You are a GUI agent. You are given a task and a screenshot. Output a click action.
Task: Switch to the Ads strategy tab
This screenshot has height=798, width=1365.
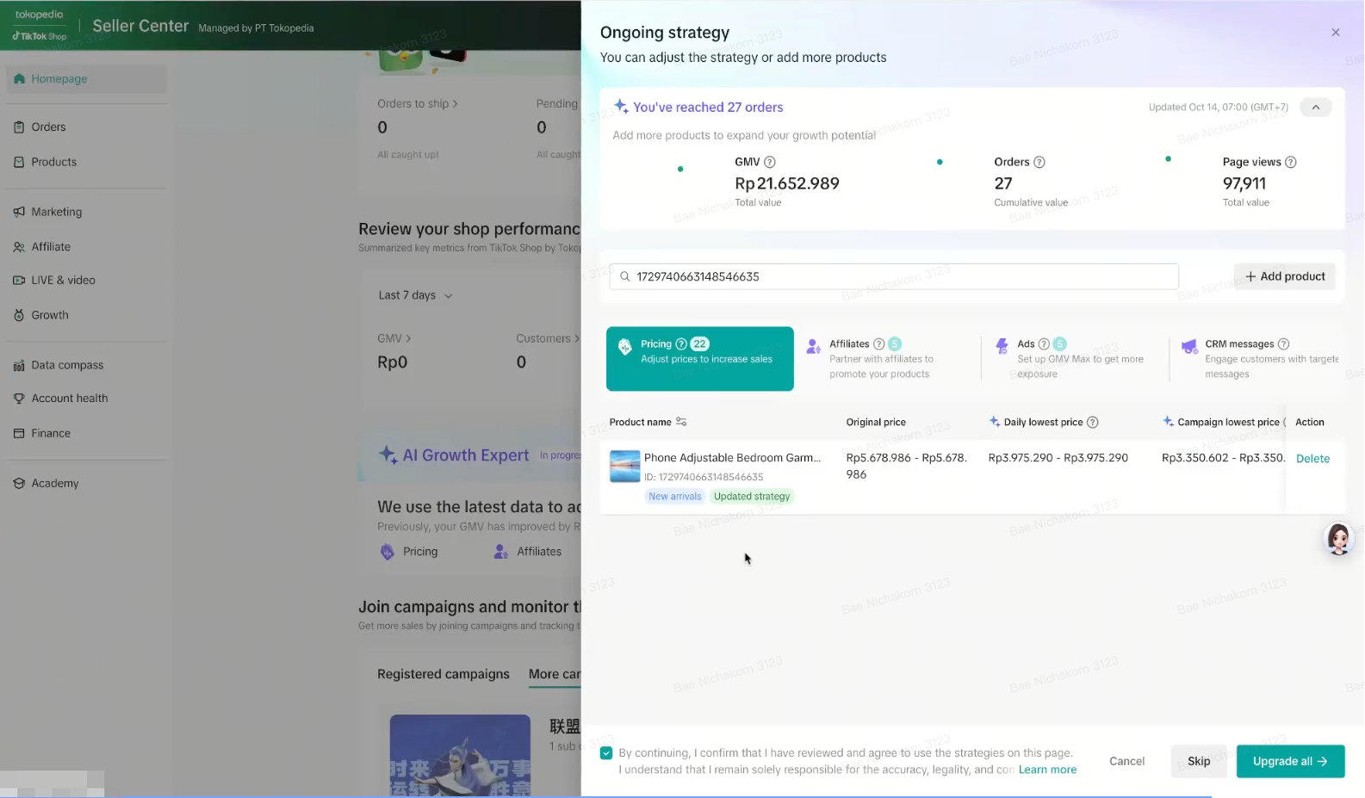(x=1074, y=358)
